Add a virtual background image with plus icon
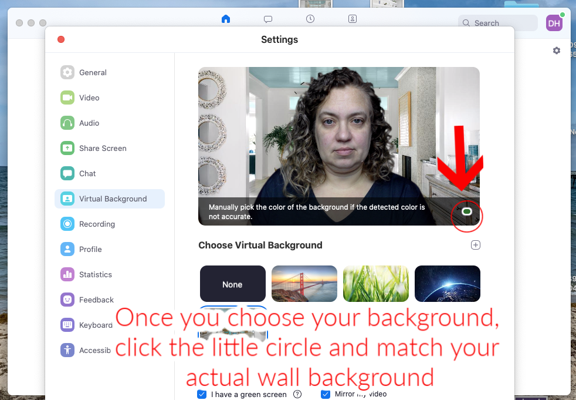This screenshot has width=576, height=400. [x=476, y=245]
